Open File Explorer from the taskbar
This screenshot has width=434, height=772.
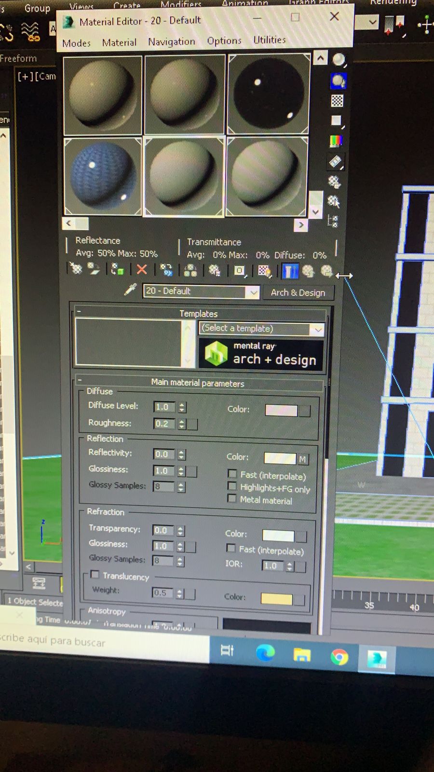(302, 655)
